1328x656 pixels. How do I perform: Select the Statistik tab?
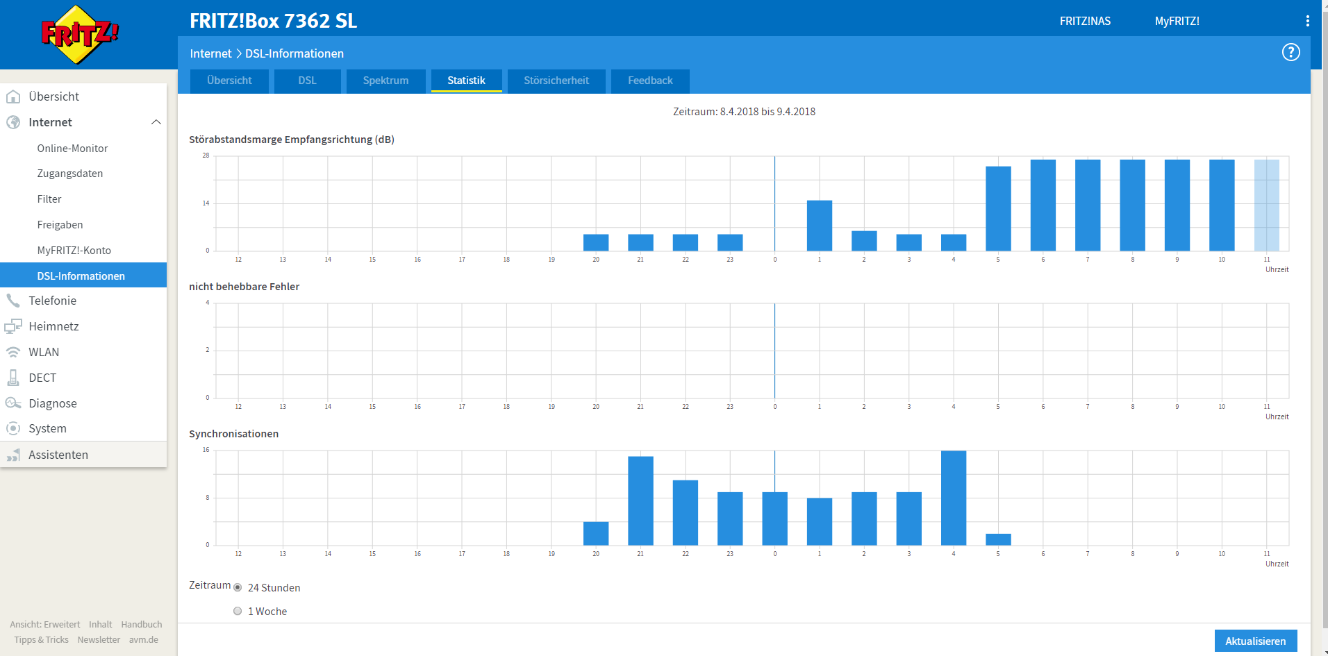(466, 81)
